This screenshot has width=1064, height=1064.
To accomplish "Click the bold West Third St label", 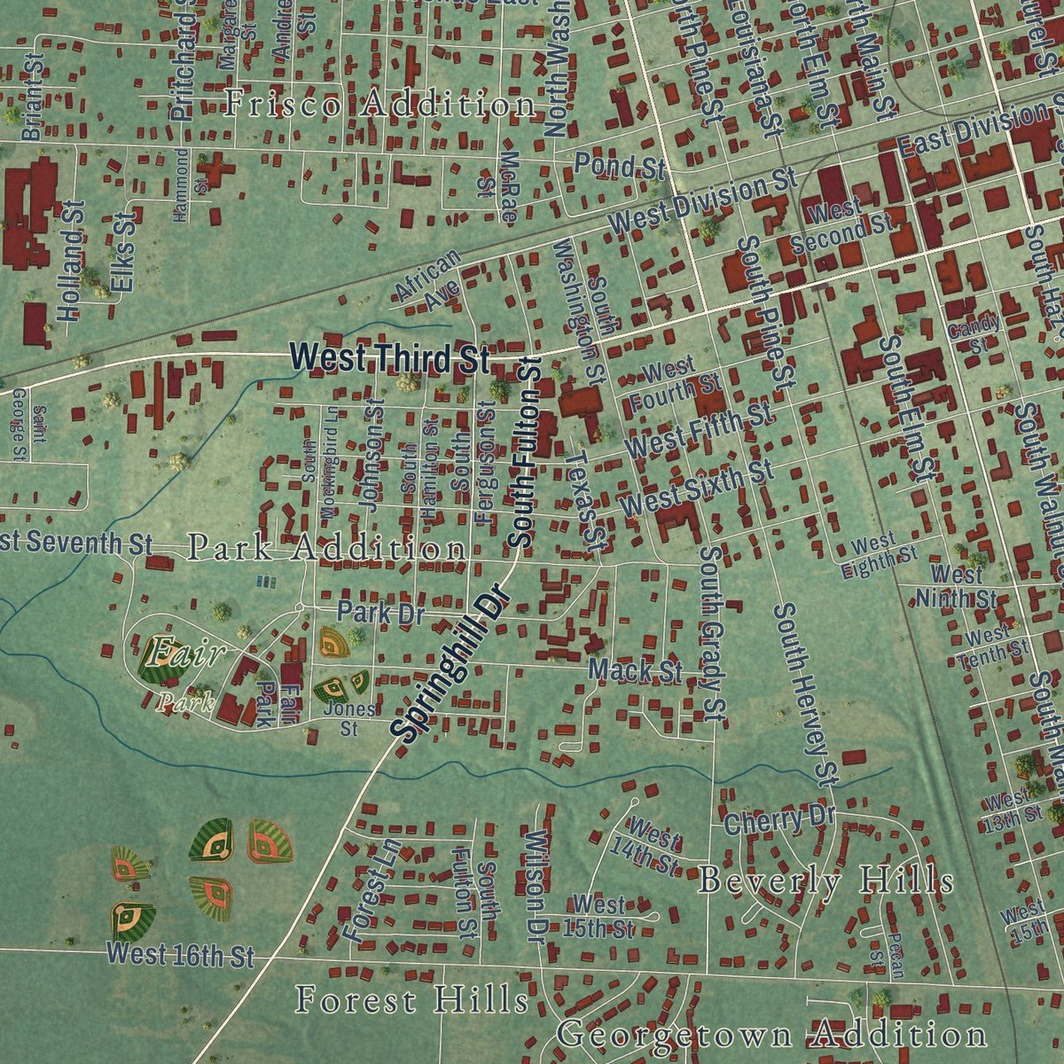I will (x=389, y=357).
